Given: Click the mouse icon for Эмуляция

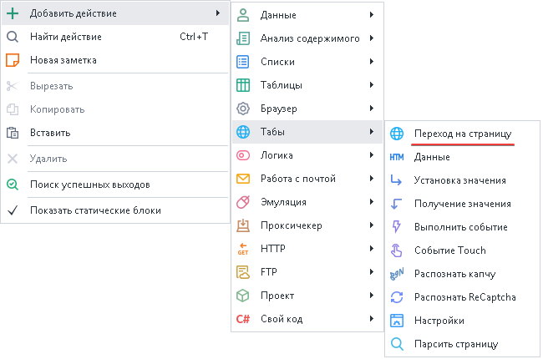Looking at the screenshot, I should tap(243, 202).
